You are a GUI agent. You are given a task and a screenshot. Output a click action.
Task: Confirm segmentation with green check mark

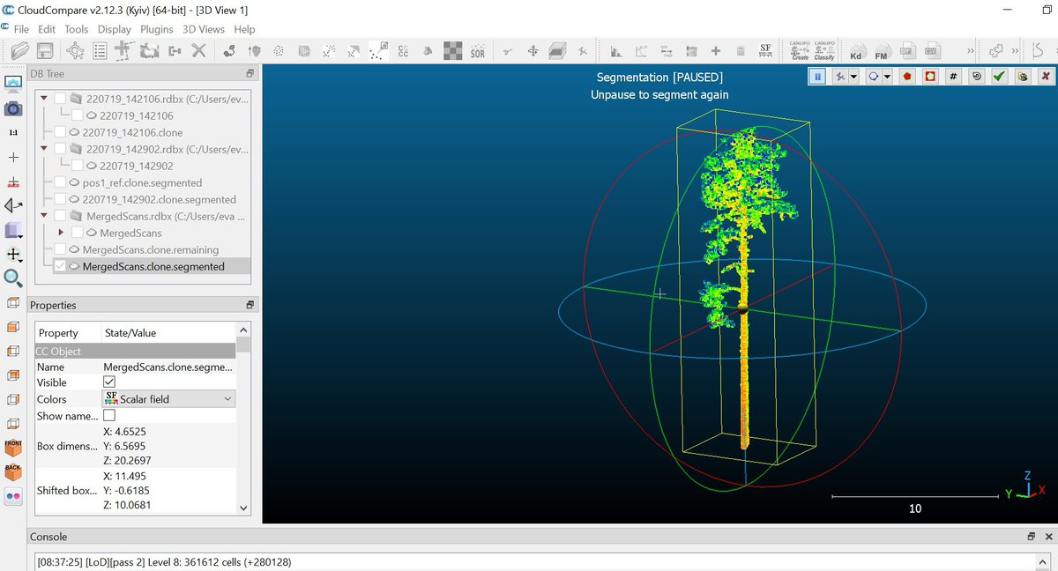point(999,77)
